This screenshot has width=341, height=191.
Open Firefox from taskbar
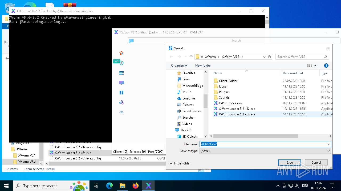pos(136,186)
